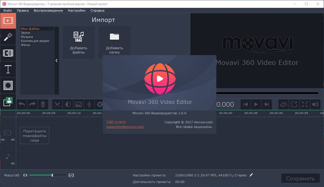Open the Файл menu
Viewport: 324px width, 187px height.
(x=8, y=10)
